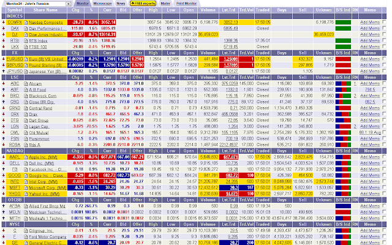Click the B/S indicator bar for Lagan Cap
This screenshot has height=245, width=392.
tap(343, 126)
